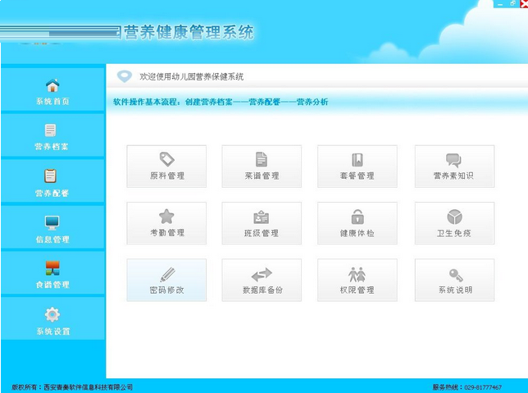Open the 考勤管理 button label
528x393 pixels.
click(x=167, y=232)
